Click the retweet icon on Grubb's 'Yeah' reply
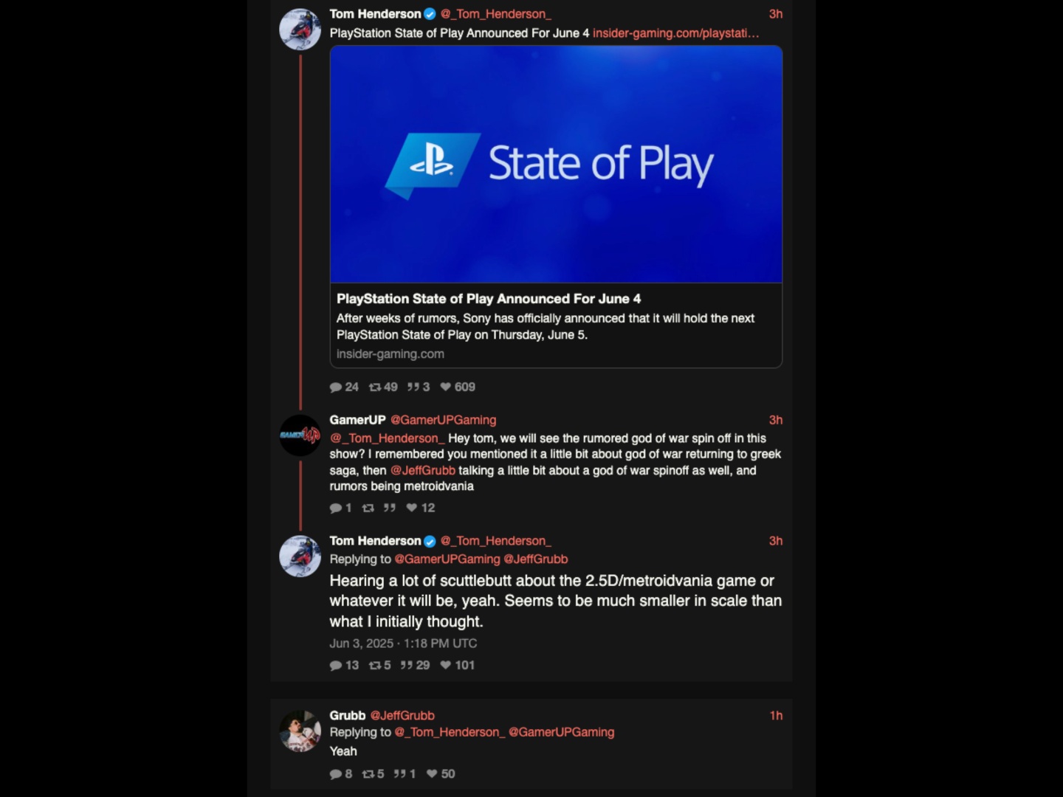This screenshot has width=1063, height=797. tap(368, 774)
